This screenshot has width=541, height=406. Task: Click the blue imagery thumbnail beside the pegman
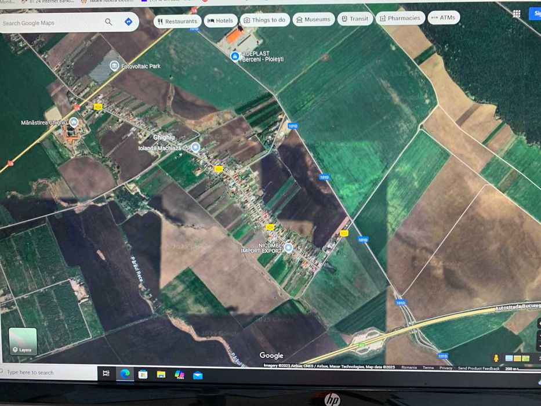[509, 358]
